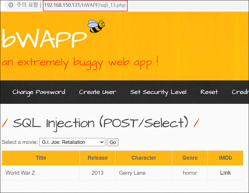This screenshot has height=193, width=249.
Task: Click the World War Z title cell
Action: click(x=41, y=173)
